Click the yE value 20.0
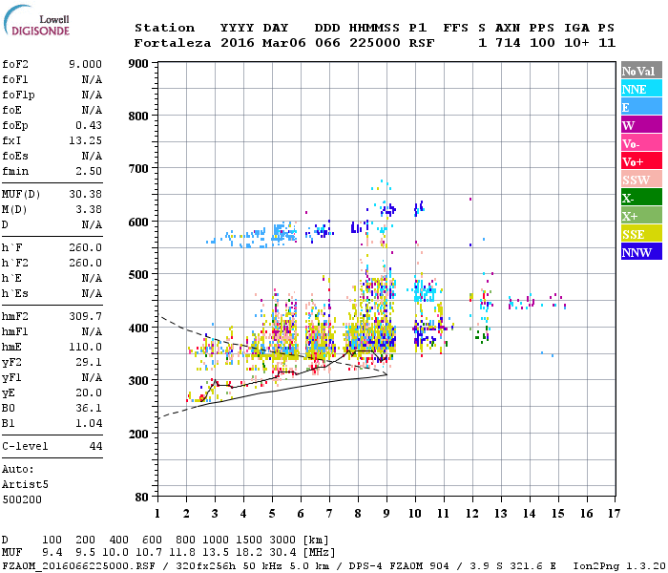This screenshot has width=668, height=573. pos(89,393)
